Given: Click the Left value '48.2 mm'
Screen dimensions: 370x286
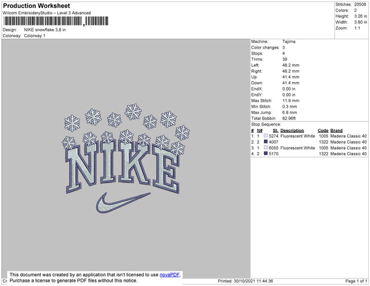Looking at the screenshot, I should coord(290,65).
